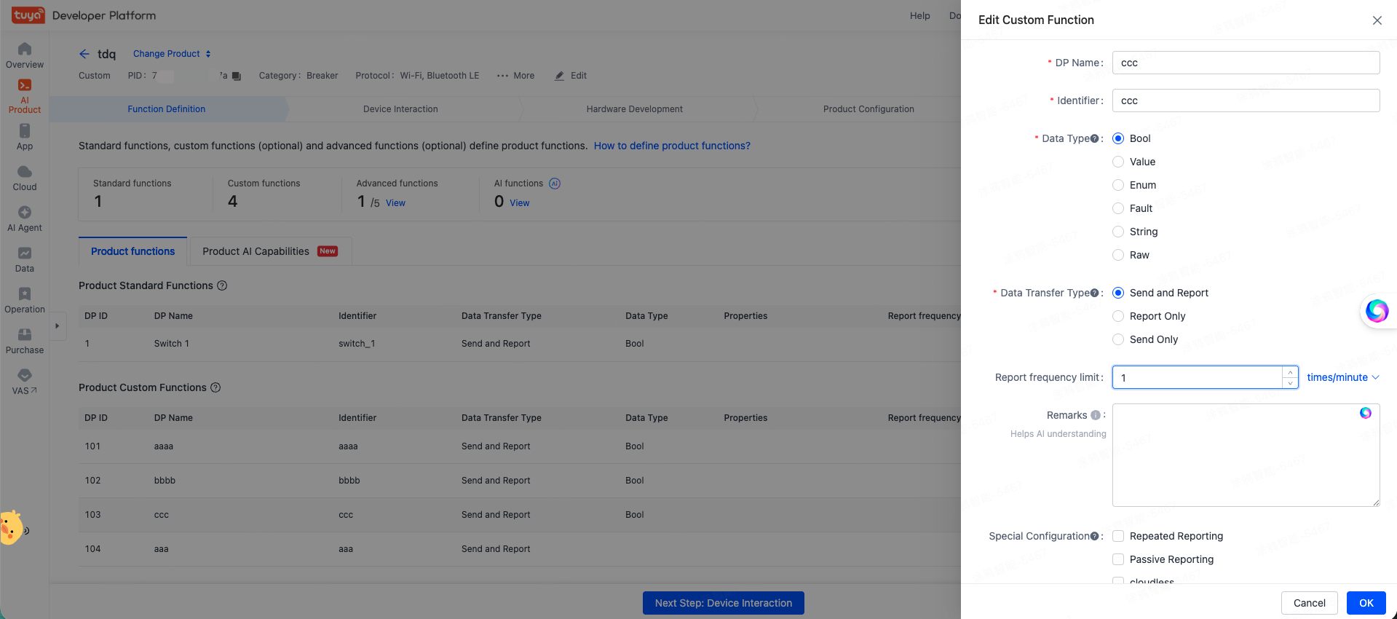Viewport: 1397px width, 619px height.
Task: Open Change Product selector
Action: coord(172,54)
